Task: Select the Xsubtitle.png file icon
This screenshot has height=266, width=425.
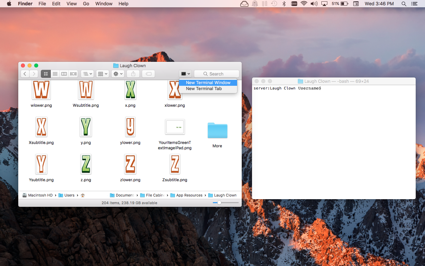Action: [x=41, y=127]
